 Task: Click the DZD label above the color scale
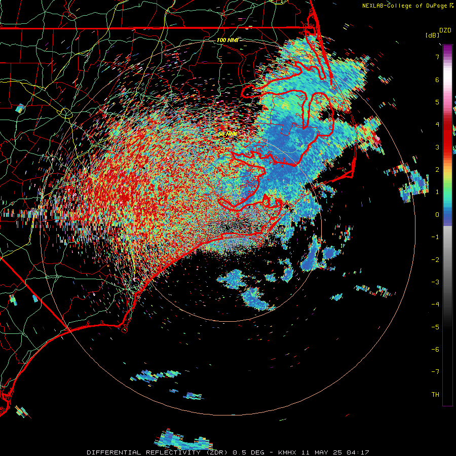[x=445, y=30]
